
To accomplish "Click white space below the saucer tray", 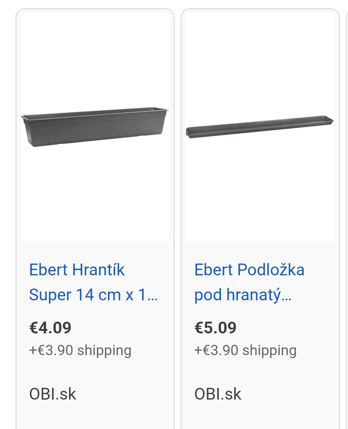I will point(260,191).
